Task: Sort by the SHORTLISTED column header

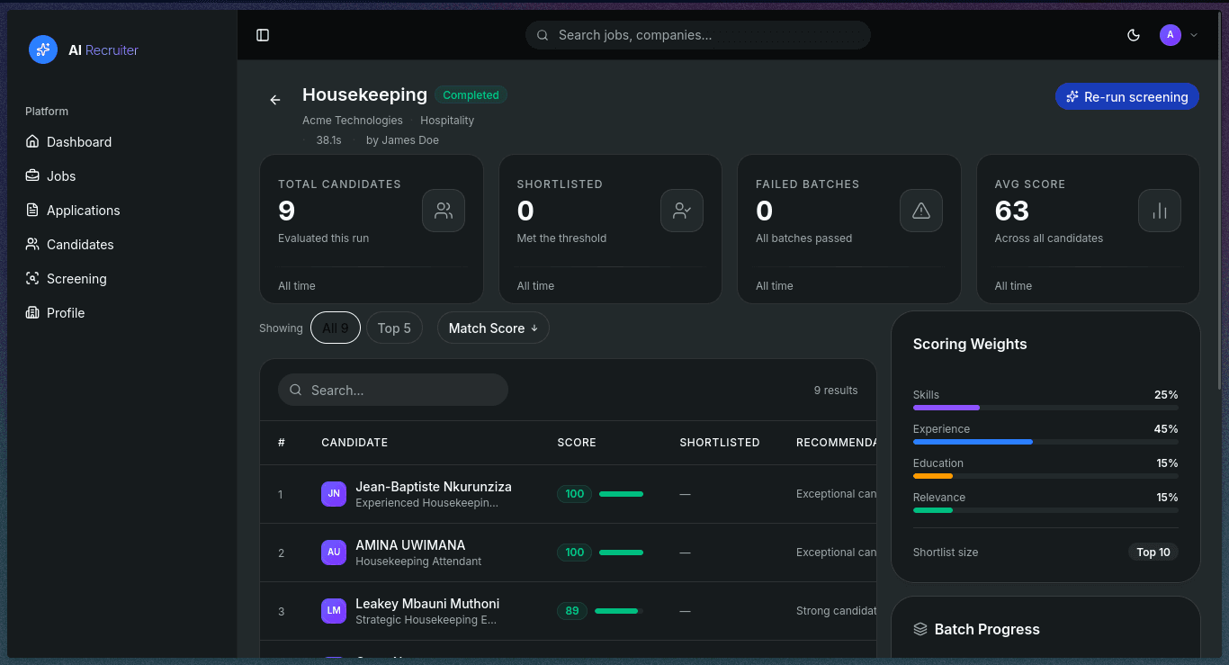Action: [x=720, y=442]
